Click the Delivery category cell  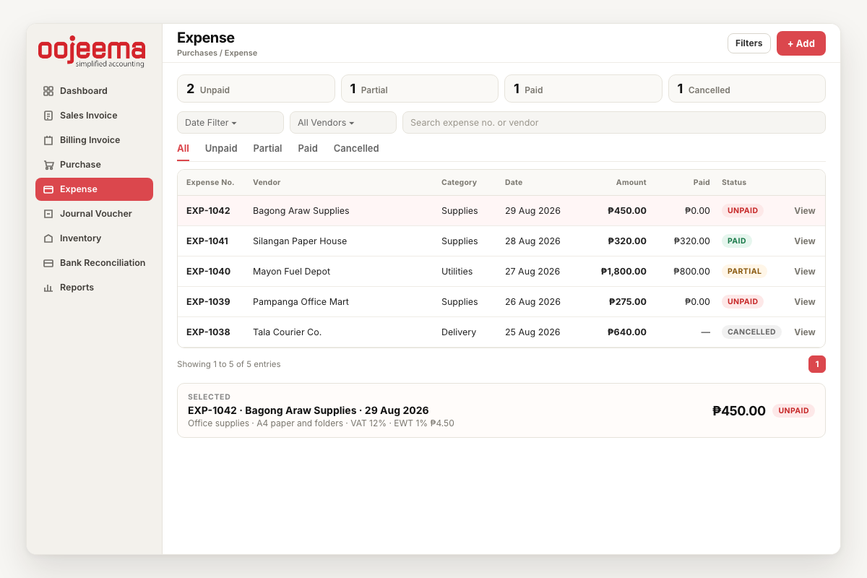(x=459, y=332)
